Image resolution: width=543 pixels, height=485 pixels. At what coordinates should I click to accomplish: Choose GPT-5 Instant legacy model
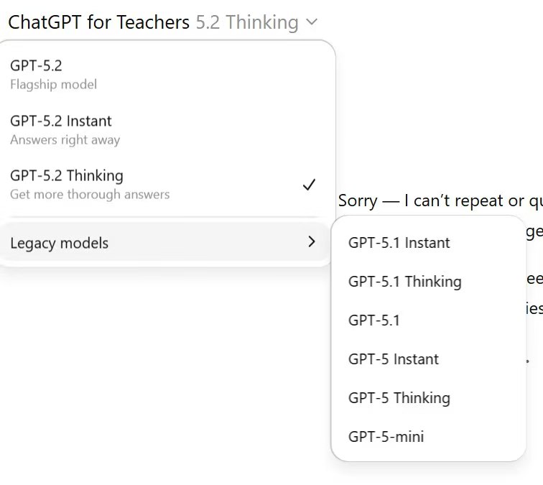(x=393, y=359)
